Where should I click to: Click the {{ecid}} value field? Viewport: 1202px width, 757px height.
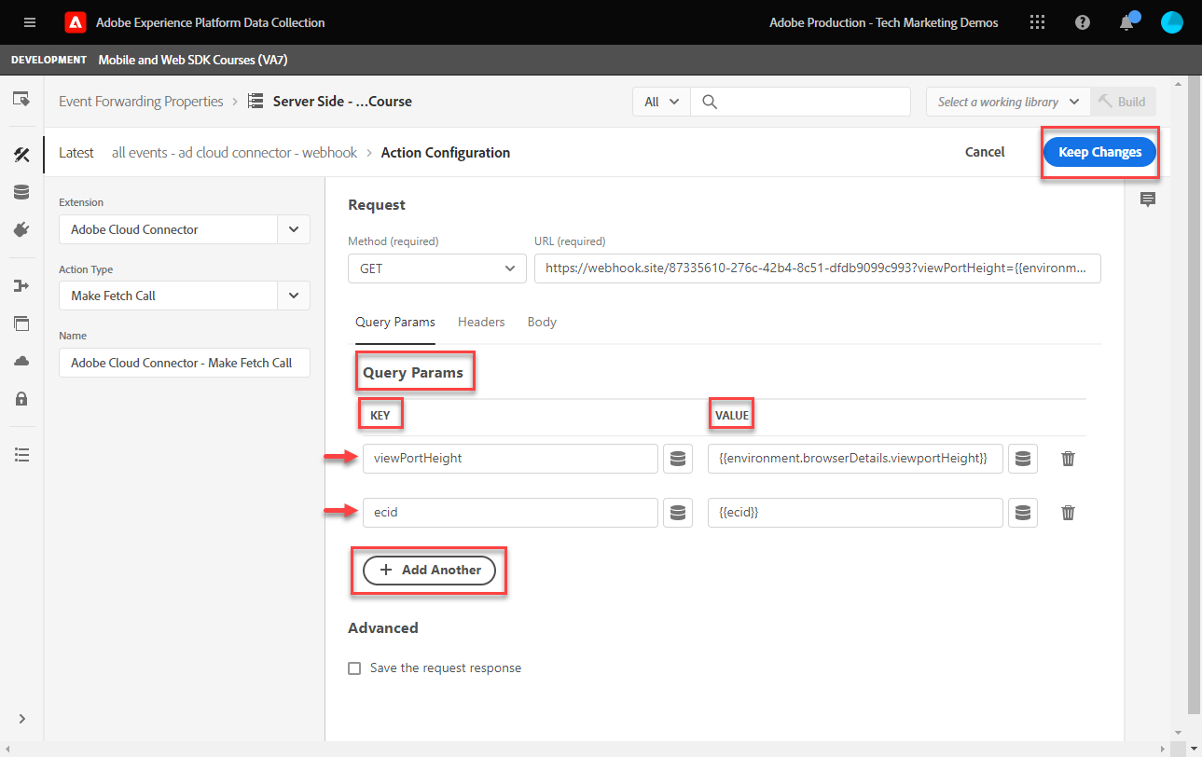pos(855,513)
